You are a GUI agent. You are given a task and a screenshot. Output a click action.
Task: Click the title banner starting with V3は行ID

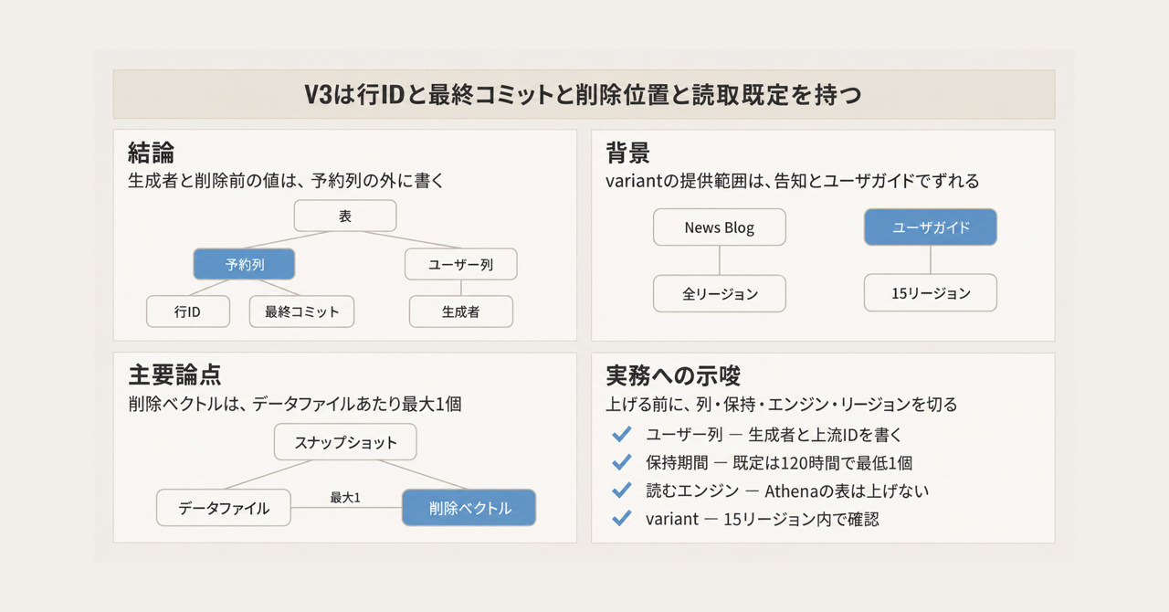(x=584, y=95)
